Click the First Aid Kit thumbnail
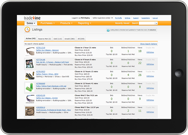The height and width of the screenshot is (135, 188). (x=30, y=63)
